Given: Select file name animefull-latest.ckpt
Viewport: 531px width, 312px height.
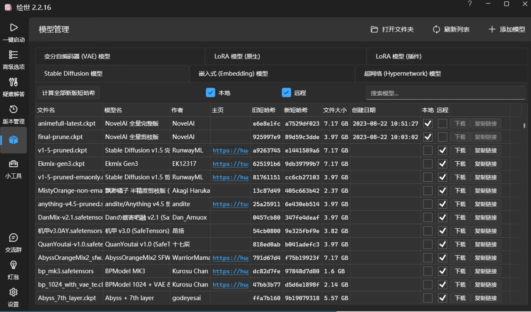Looking at the screenshot, I should click(x=67, y=124).
